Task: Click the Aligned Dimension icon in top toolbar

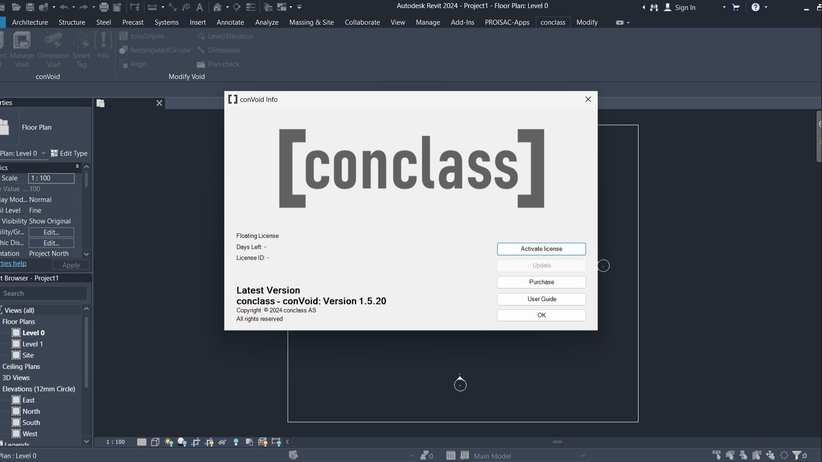Action: point(173,7)
